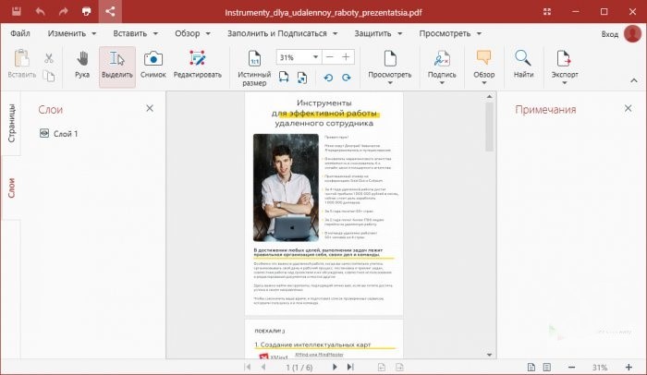This screenshot has width=647, height=375.
Task: Click the Вход sign-in button
Action: pyautogui.click(x=610, y=33)
